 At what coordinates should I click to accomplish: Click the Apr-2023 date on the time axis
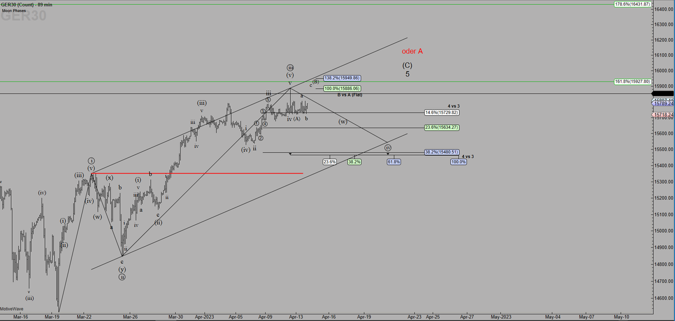(204, 317)
